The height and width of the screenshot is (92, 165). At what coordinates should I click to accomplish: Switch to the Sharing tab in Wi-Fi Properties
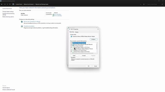(x=77, y=32)
